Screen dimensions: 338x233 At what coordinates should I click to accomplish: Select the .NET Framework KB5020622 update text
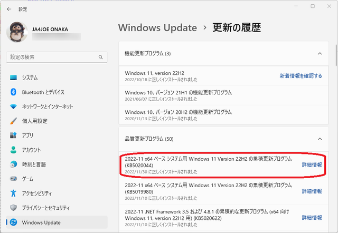207,215
